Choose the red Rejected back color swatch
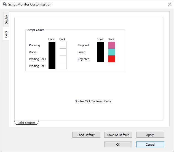Image resolution: width=174 pixels, height=152 pixels. pyautogui.click(x=111, y=59)
